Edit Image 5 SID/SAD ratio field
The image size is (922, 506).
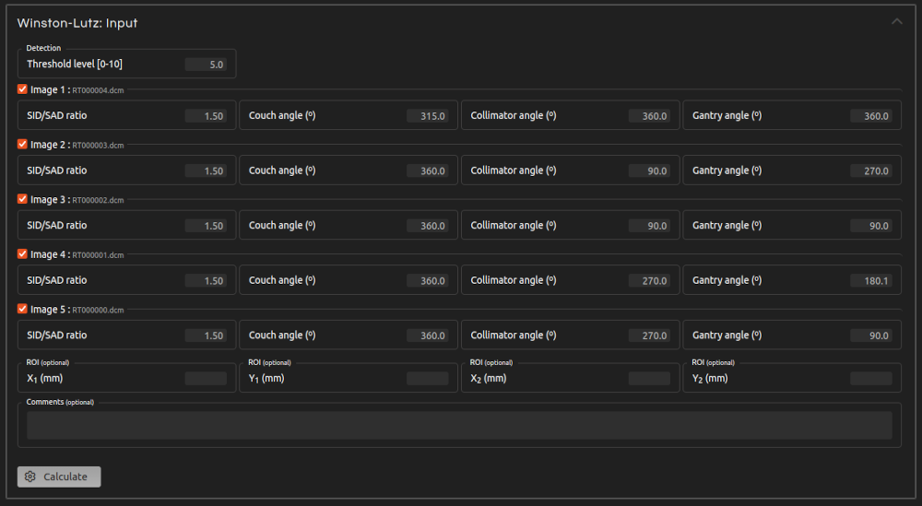click(x=206, y=335)
